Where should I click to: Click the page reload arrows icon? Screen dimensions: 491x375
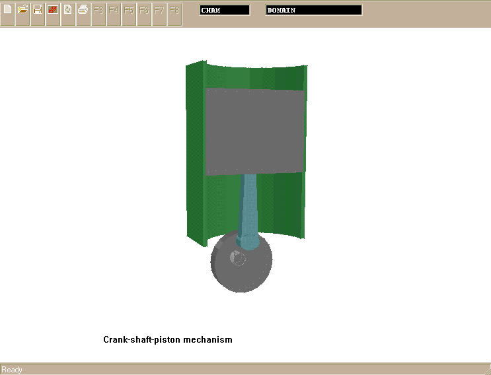(x=68, y=10)
